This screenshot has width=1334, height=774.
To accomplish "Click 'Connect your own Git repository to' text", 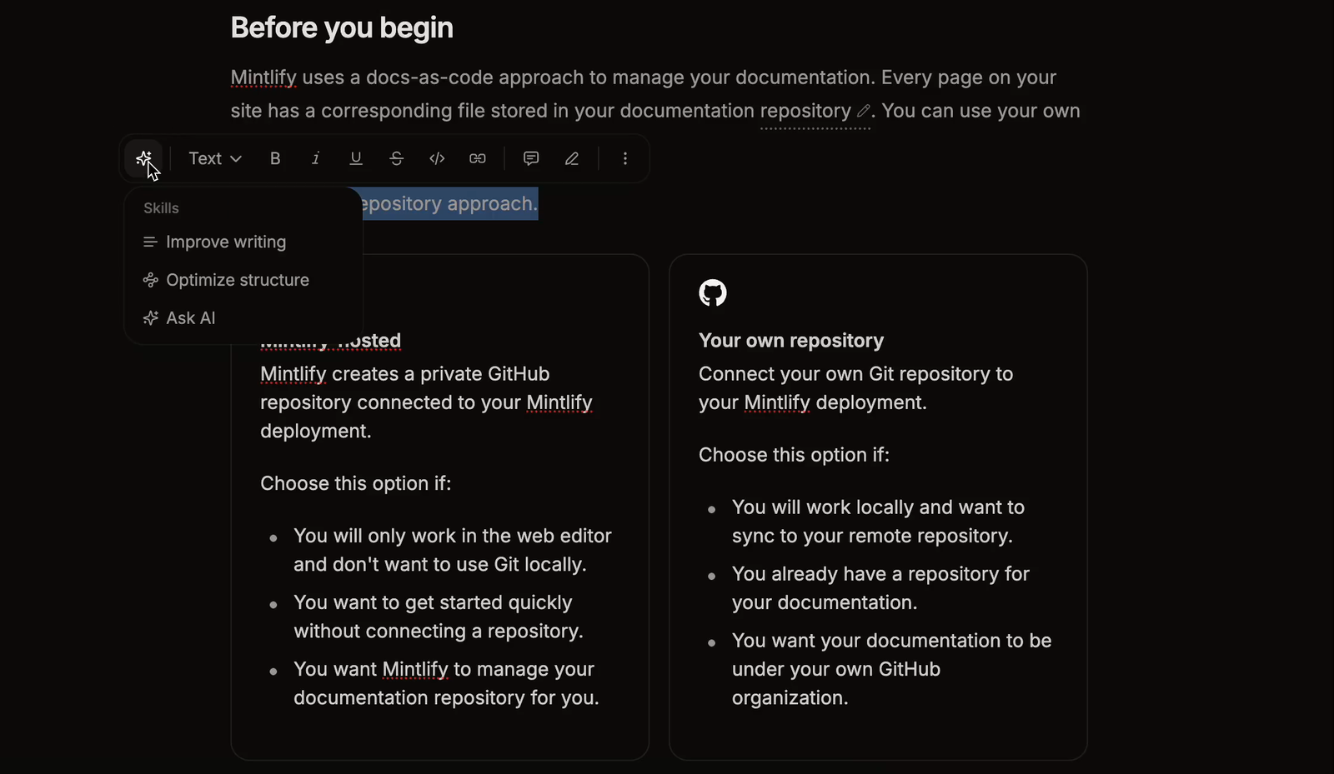I will click(x=855, y=374).
